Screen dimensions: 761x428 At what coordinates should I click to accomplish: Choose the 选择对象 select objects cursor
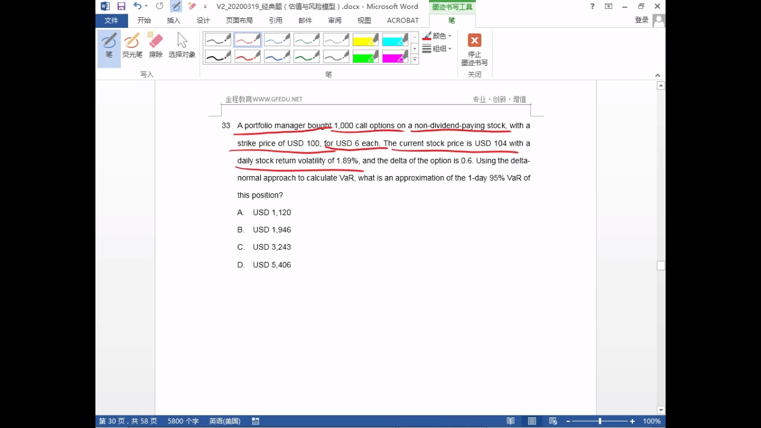(182, 46)
